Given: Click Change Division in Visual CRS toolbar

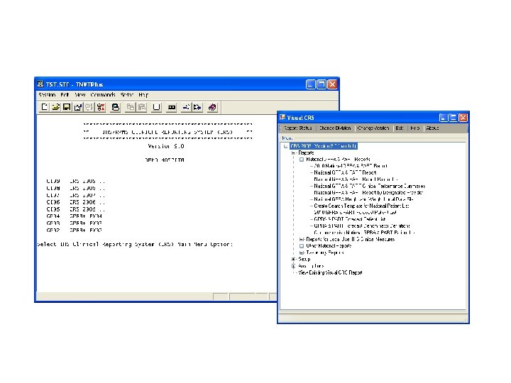Looking at the screenshot, I should tap(335, 128).
